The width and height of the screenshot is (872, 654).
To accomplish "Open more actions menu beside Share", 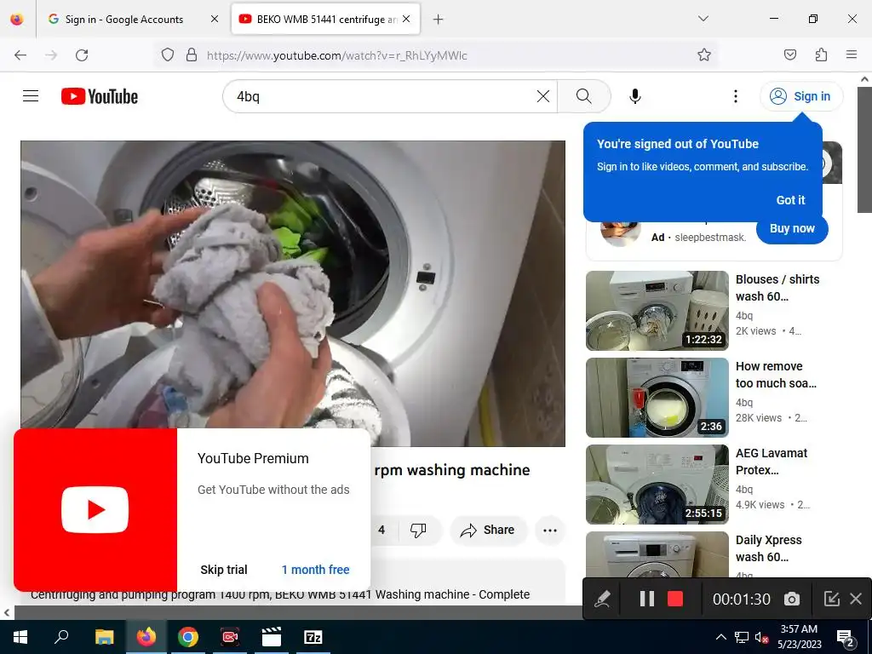I will [x=550, y=530].
